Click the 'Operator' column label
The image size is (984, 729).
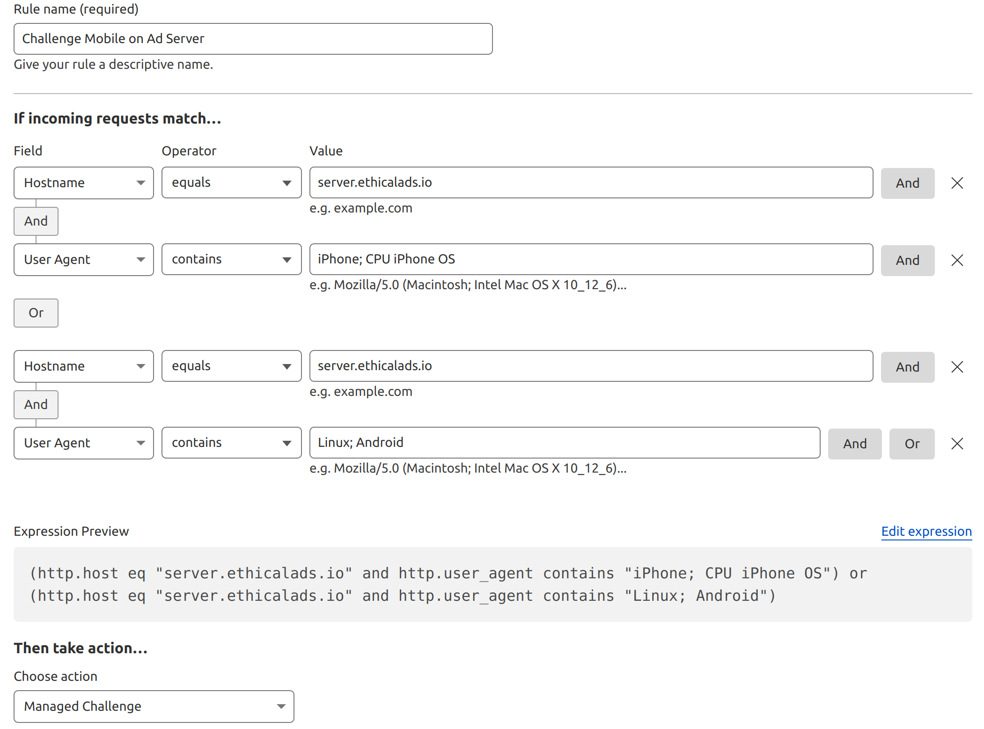(x=189, y=151)
